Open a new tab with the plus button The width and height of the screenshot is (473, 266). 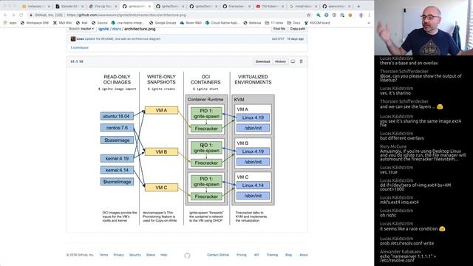(x=358, y=6)
